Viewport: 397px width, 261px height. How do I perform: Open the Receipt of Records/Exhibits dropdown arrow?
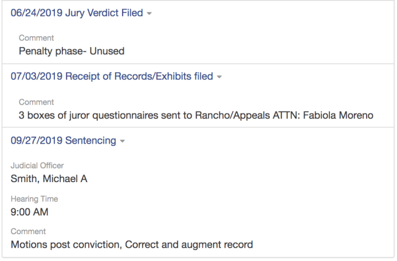coord(220,77)
